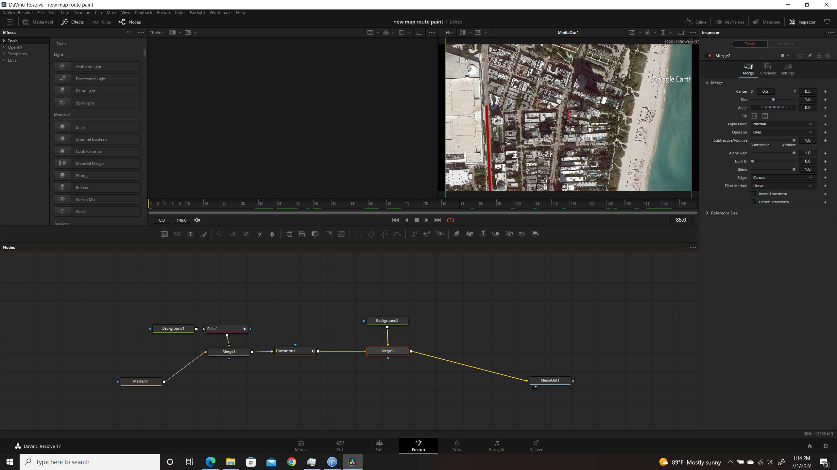Lock the Merge2 node in the Inspector

(x=819, y=56)
